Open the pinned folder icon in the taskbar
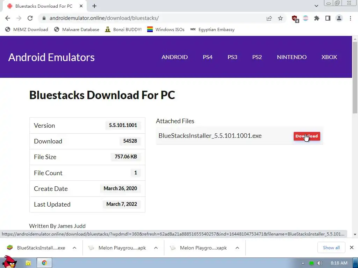This screenshot has width=358, height=268. pyautogui.click(x=28, y=263)
